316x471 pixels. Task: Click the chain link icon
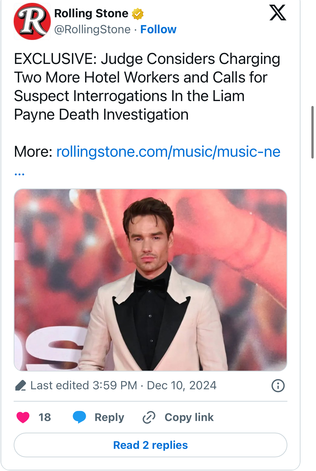149,417
